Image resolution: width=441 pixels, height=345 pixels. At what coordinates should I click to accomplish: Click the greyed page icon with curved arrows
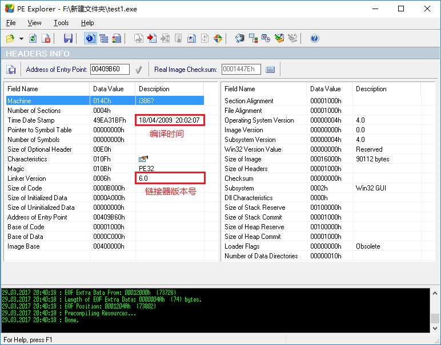(205, 38)
